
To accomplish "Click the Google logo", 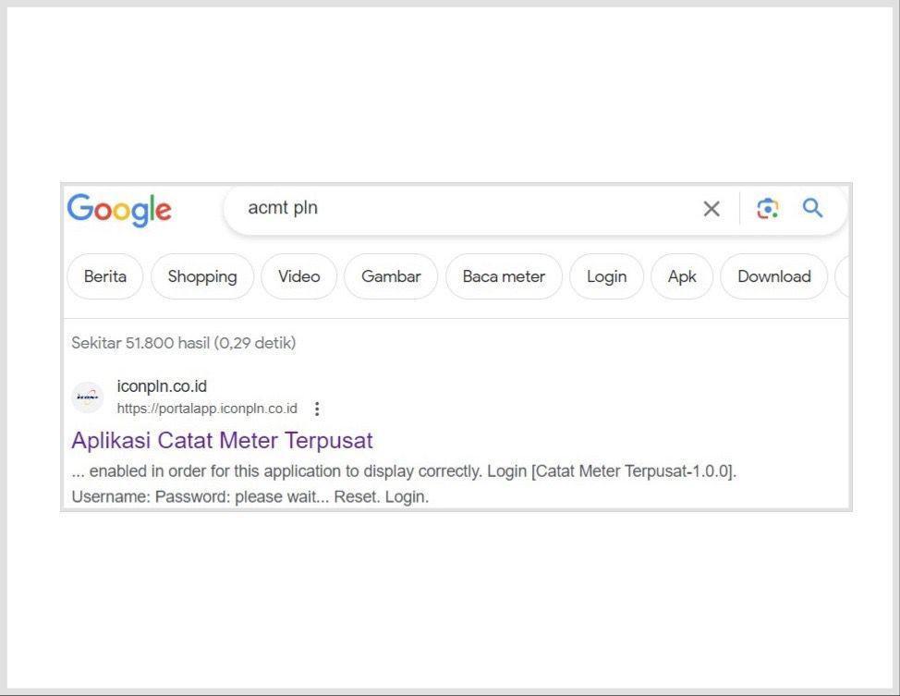I will [x=119, y=210].
